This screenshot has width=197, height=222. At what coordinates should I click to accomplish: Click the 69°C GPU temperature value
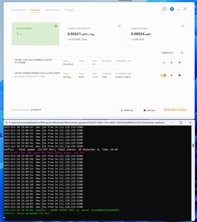(82, 77)
